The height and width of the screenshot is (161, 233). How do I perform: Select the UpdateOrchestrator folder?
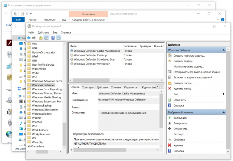(x=44, y=52)
